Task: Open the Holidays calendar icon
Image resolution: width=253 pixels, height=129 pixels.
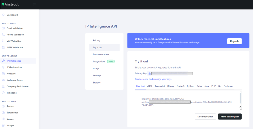Action: (x=3, y=74)
